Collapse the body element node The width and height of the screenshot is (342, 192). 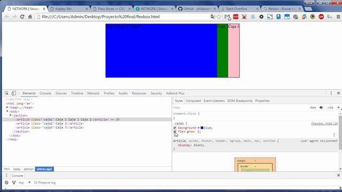point(7,111)
